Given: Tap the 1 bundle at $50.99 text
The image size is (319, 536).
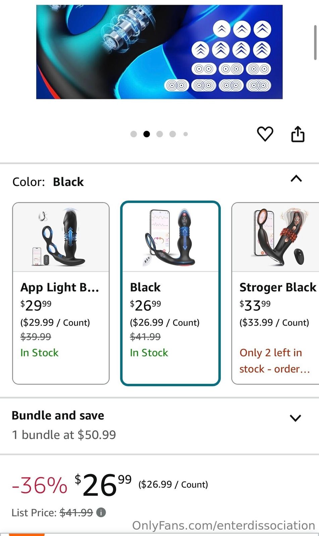Looking at the screenshot, I should click(64, 435).
